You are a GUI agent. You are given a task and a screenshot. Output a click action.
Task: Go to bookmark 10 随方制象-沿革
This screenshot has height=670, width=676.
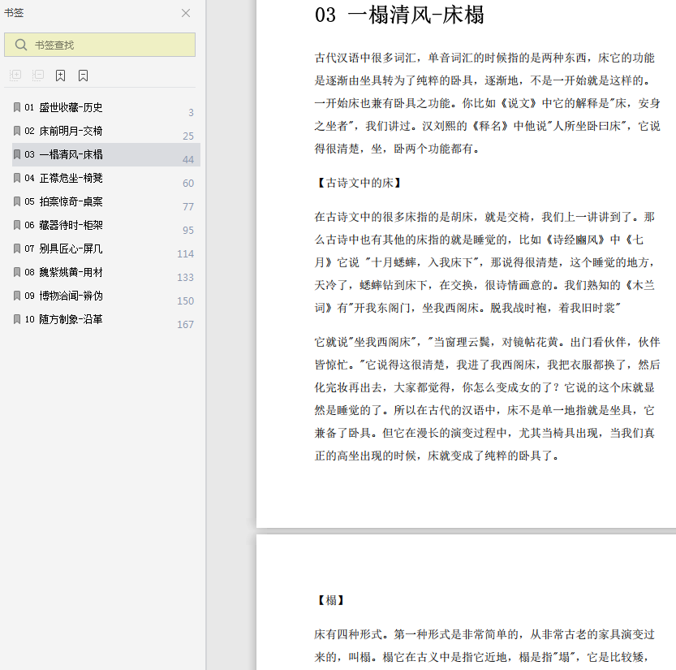click(71, 319)
